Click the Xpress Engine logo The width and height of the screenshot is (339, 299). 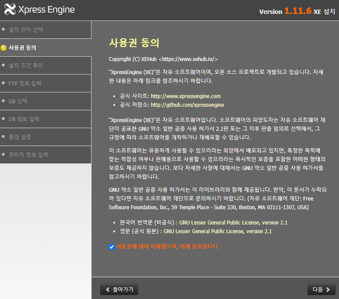[x=40, y=10]
